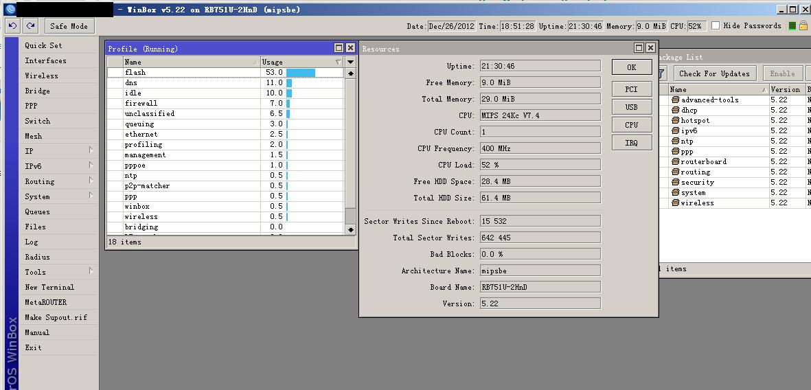Select security package icon

[x=675, y=182]
